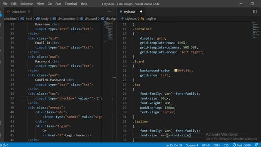
Task: Click the div.rcard breadcrumb item
Action: (x=91, y=18)
